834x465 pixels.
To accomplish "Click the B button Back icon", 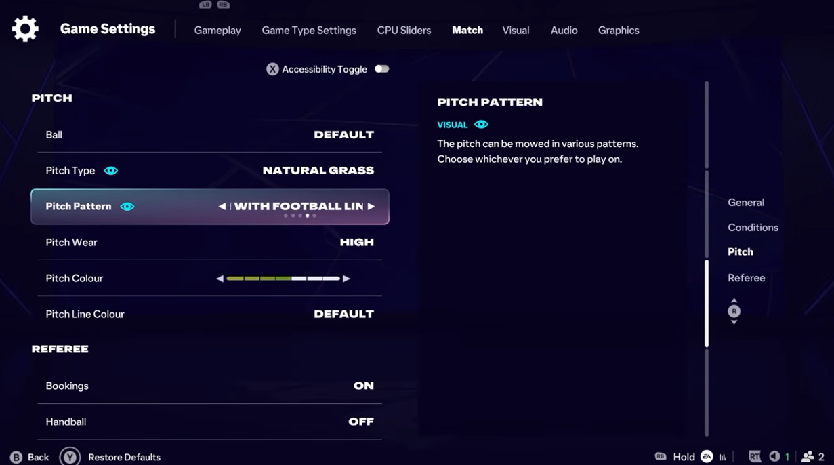I will pyautogui.click(x=16, y=458).
